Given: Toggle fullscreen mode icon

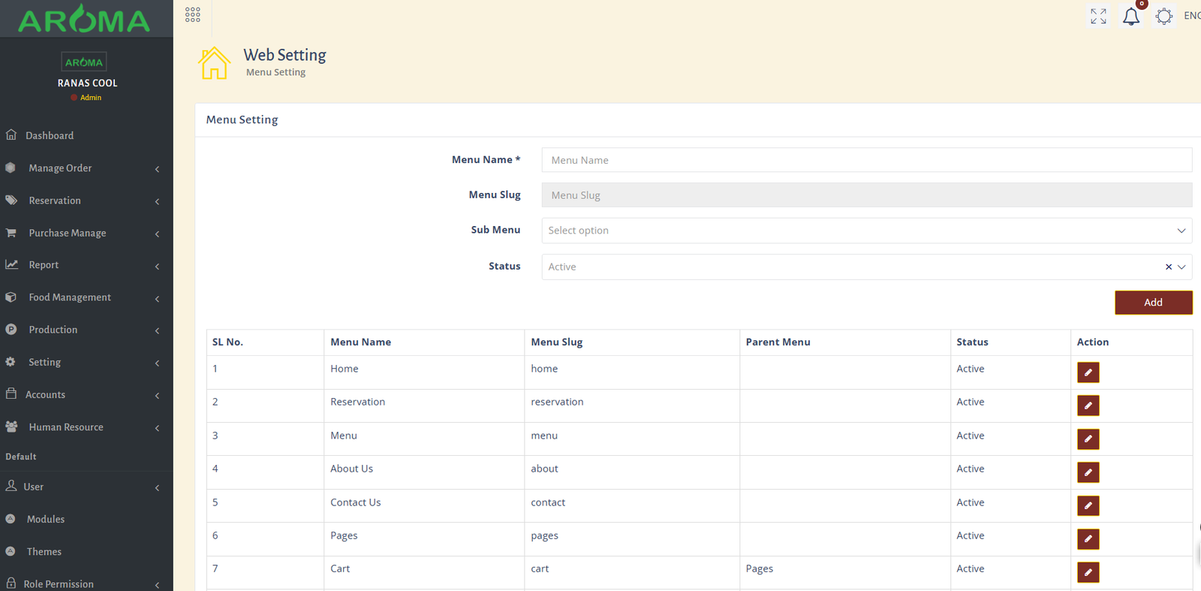Looking at the screenshot, I should point(1098,17).
